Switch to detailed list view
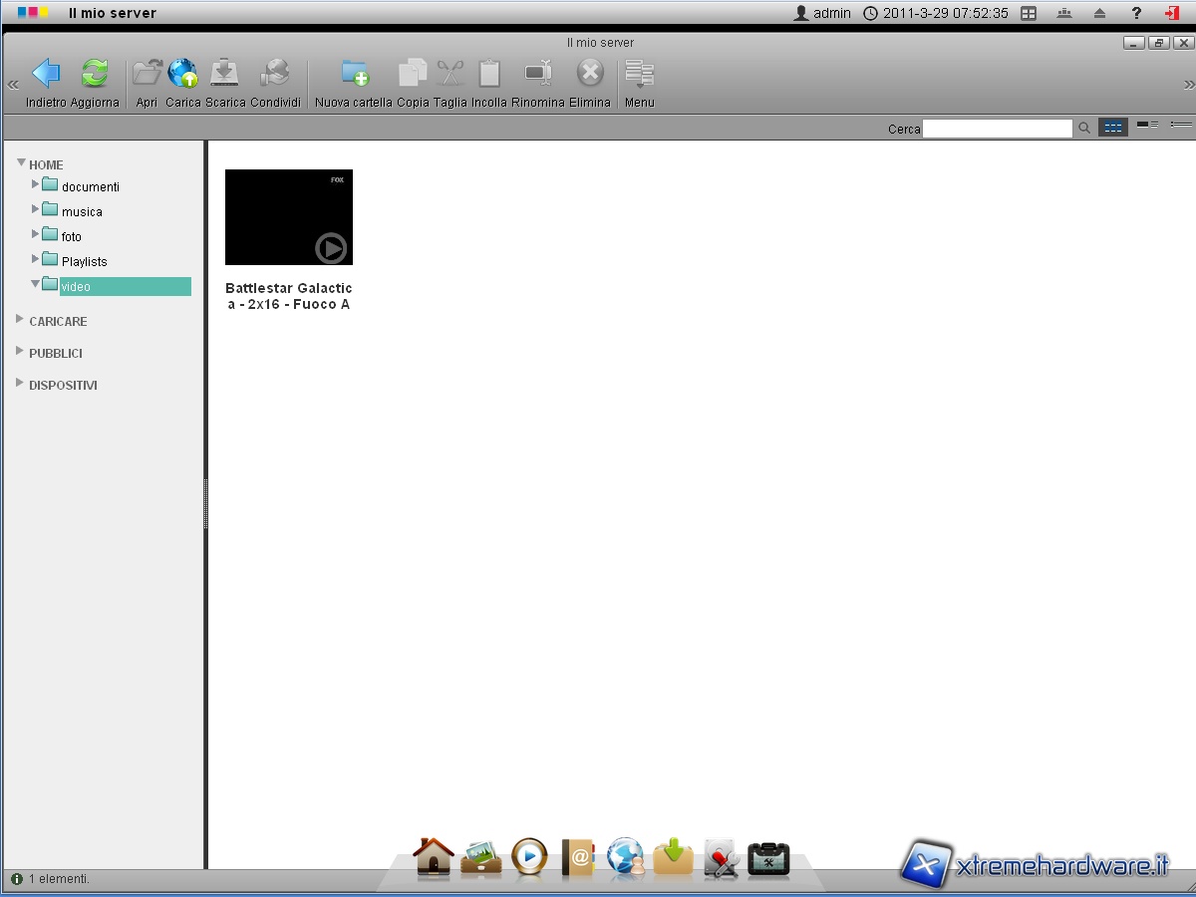This screenshot has width=1196, height=897. pyautogui.click(x=1181, y=126)
